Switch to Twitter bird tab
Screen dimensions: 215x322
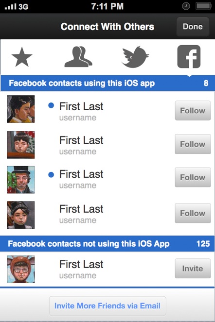(135, 57)
